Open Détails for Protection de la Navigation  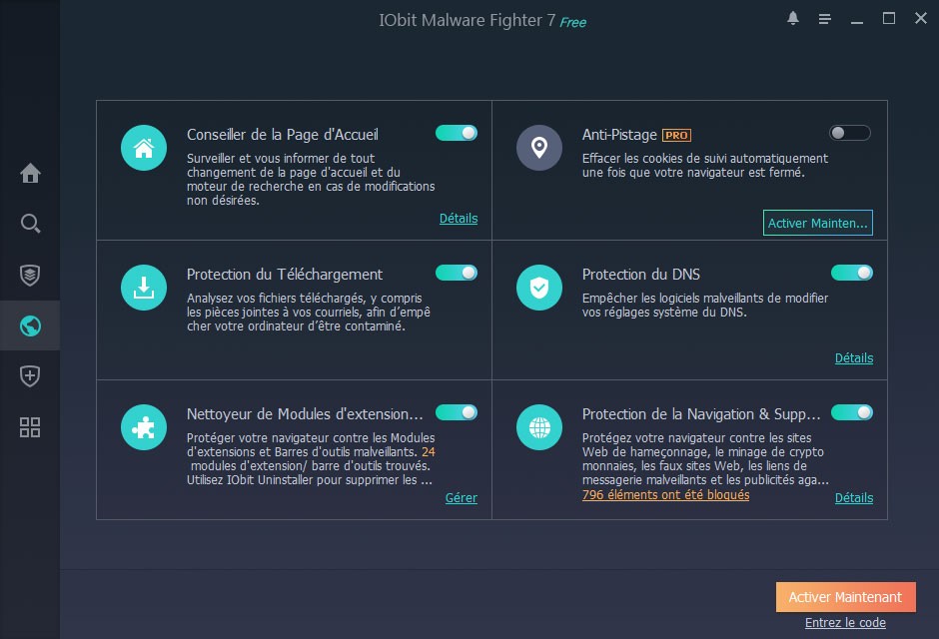tap(854, 498)
